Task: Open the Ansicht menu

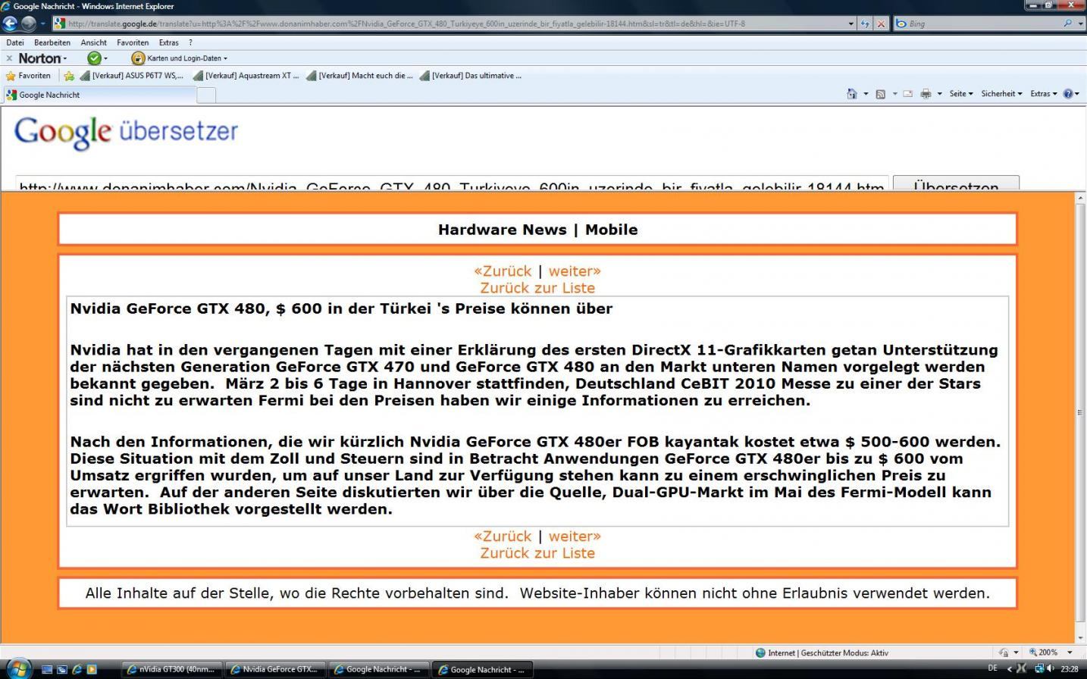Action: coord(94,42)
